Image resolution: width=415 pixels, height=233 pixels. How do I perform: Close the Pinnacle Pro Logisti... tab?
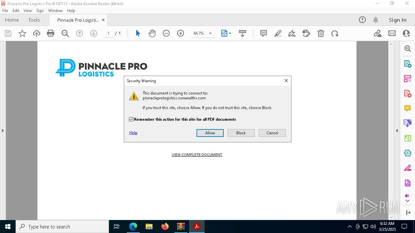[x=103, y=20]
